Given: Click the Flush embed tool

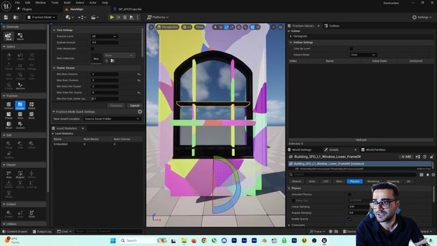Looking at the screenshot, I should coord(31,214).
